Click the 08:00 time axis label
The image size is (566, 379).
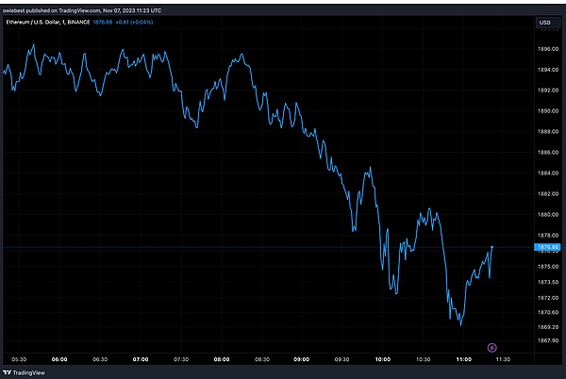pyautogui.click(x=222, y=359)
